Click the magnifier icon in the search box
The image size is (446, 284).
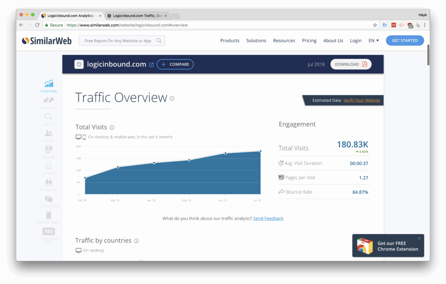click(x=159, y=40)
